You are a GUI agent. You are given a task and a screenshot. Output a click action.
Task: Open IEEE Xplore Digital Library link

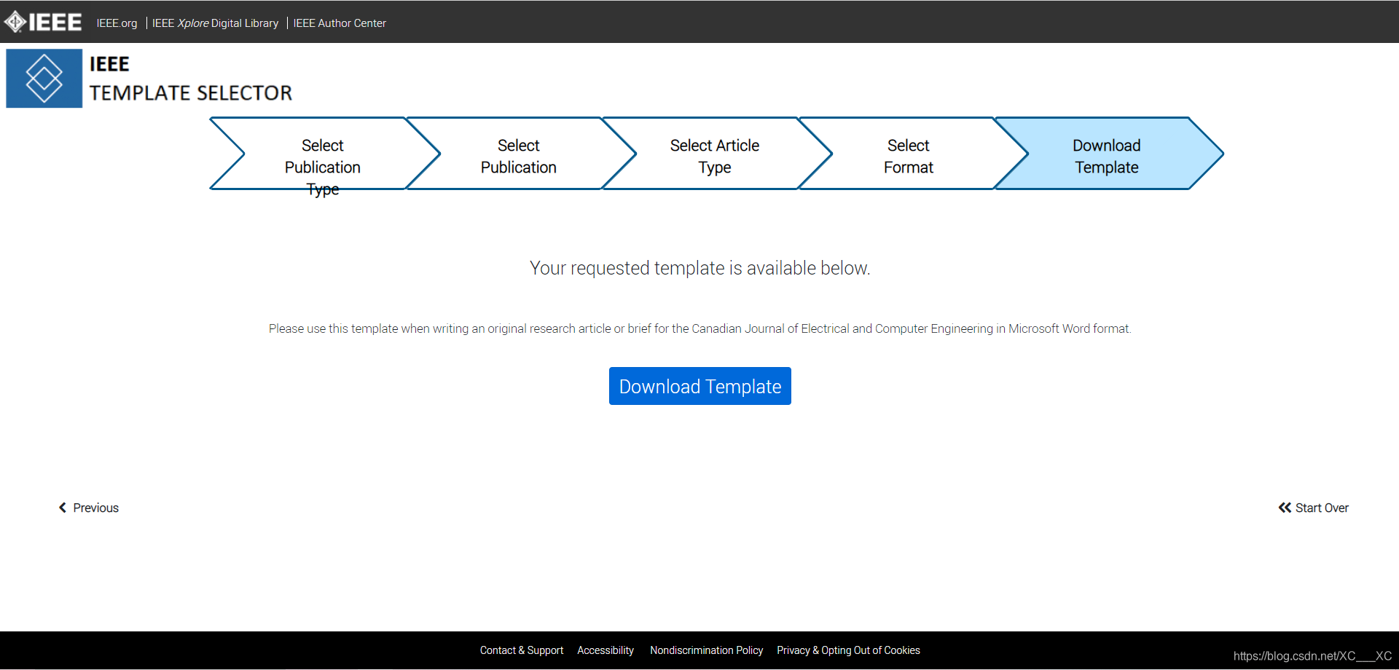[215, 23]
